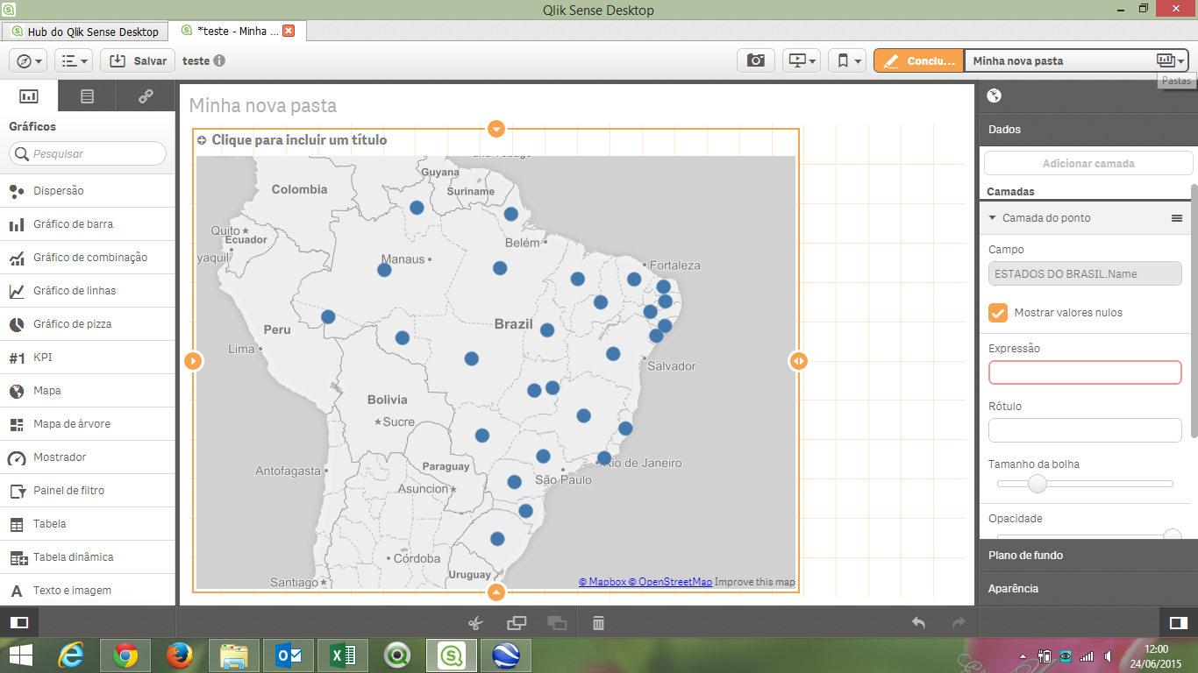
Task: Collapse the Camada do ponto layer
Action: [993, 218]
